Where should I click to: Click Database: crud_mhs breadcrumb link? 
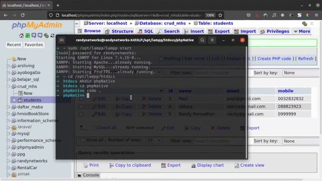coord(163,24)
